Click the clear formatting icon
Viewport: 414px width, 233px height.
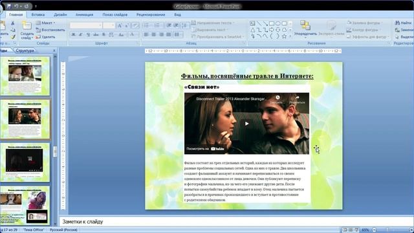135,26
